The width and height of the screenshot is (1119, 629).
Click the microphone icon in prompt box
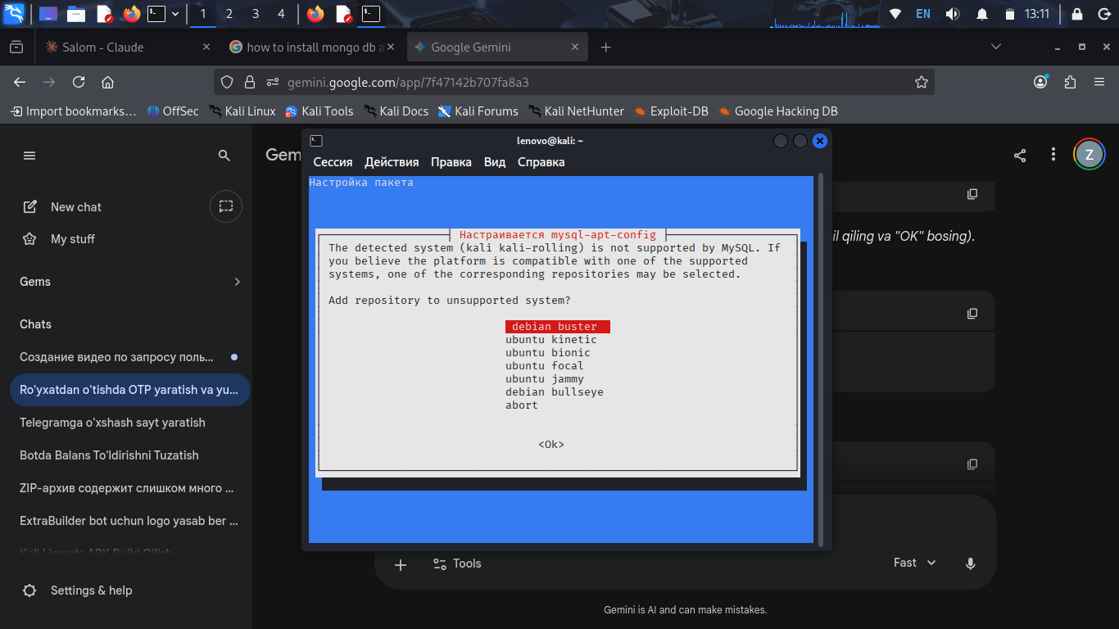[971, 563]
